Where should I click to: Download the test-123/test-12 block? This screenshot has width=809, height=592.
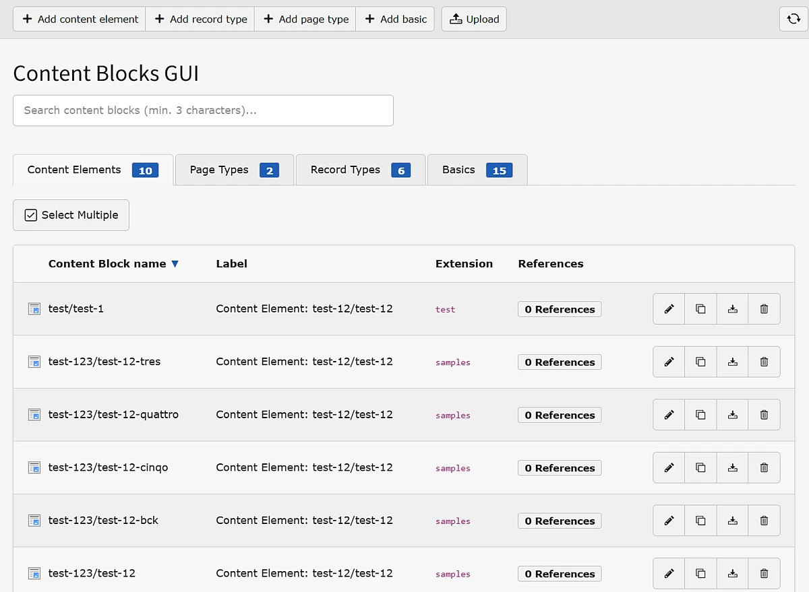tap(733, 574)
